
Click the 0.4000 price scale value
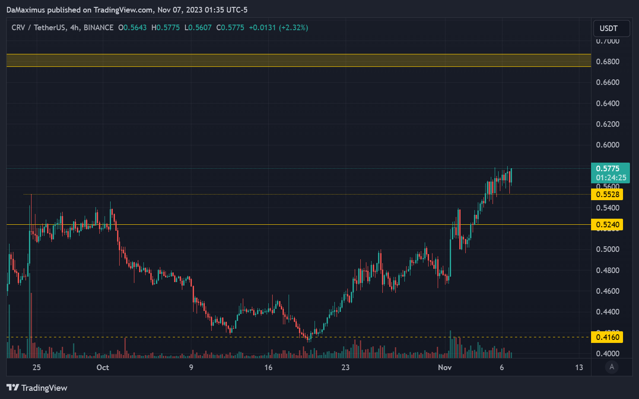point(607,354)
